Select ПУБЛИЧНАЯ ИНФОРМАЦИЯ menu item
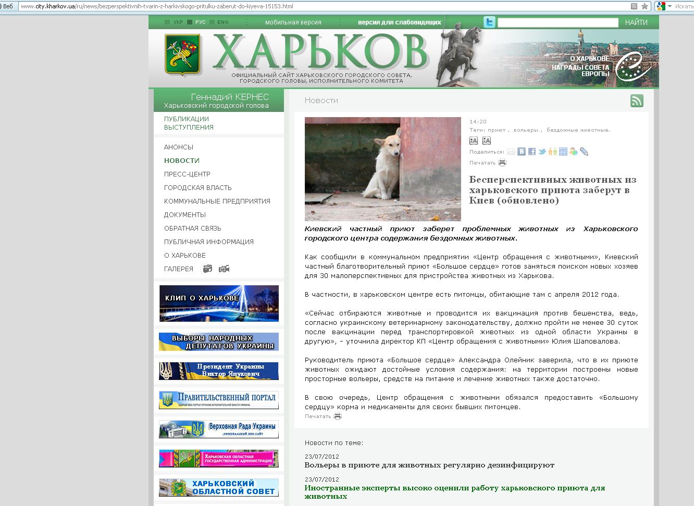Image resolution: width=694 pixels, height=506 pixels. pyautogui.click(x=209, y=242)
